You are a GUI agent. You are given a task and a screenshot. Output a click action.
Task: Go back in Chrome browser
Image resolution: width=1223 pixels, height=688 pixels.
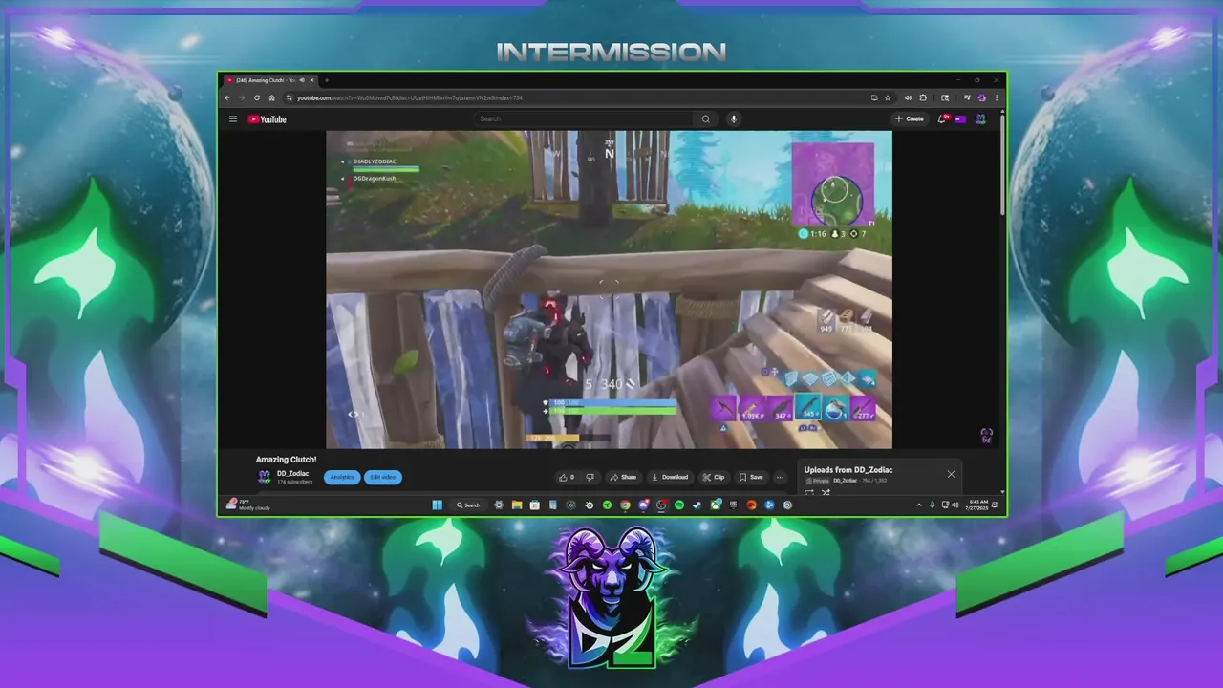(x=227, y=97)
